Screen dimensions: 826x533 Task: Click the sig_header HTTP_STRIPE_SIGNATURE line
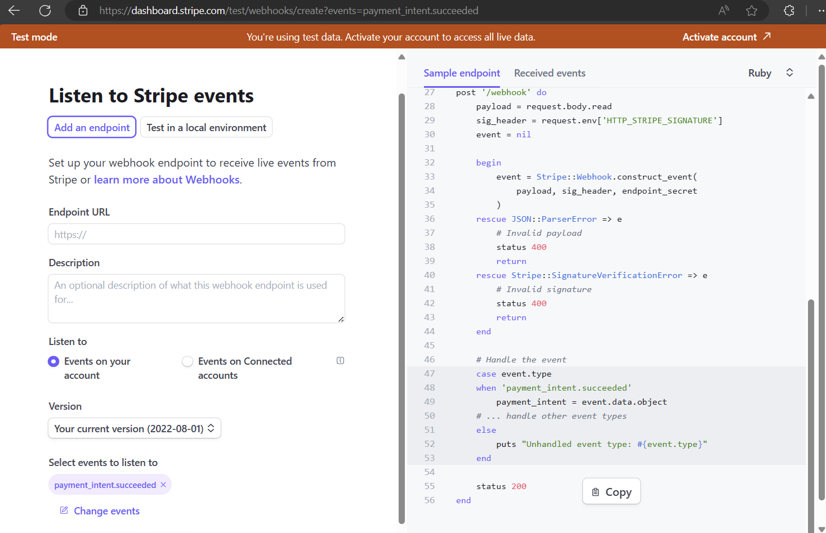[599, 120]
